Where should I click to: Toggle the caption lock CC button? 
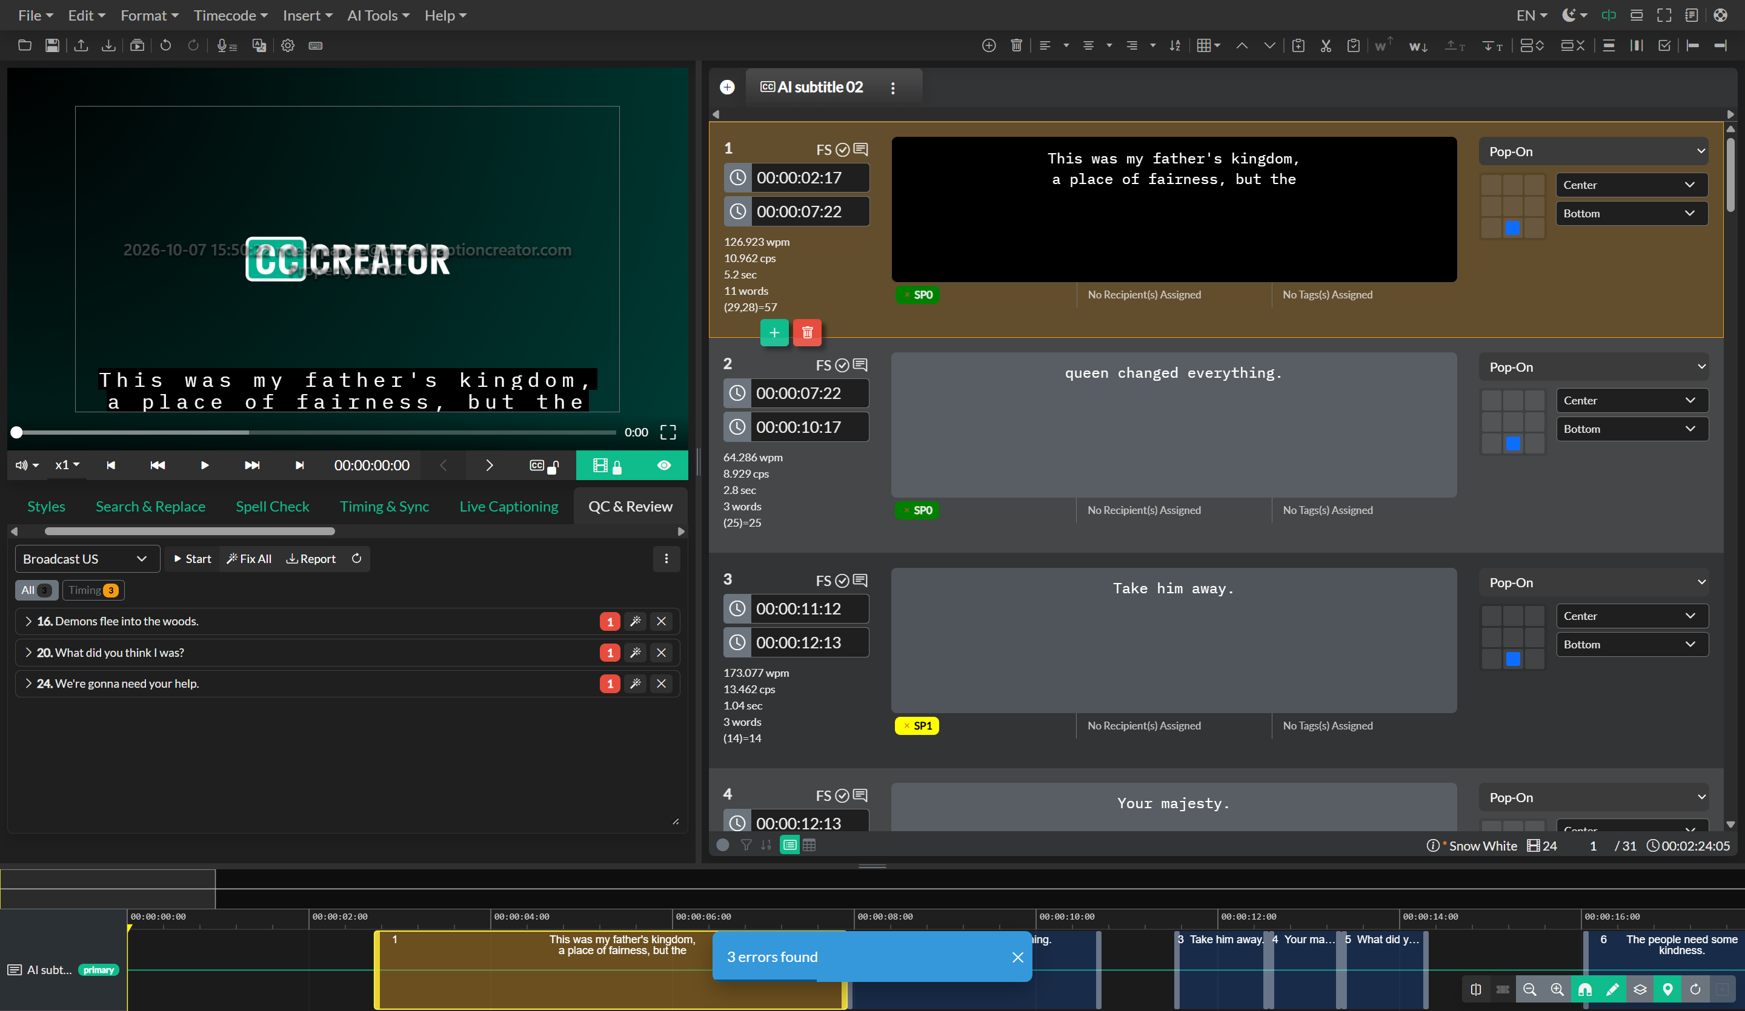coord(543,466)
